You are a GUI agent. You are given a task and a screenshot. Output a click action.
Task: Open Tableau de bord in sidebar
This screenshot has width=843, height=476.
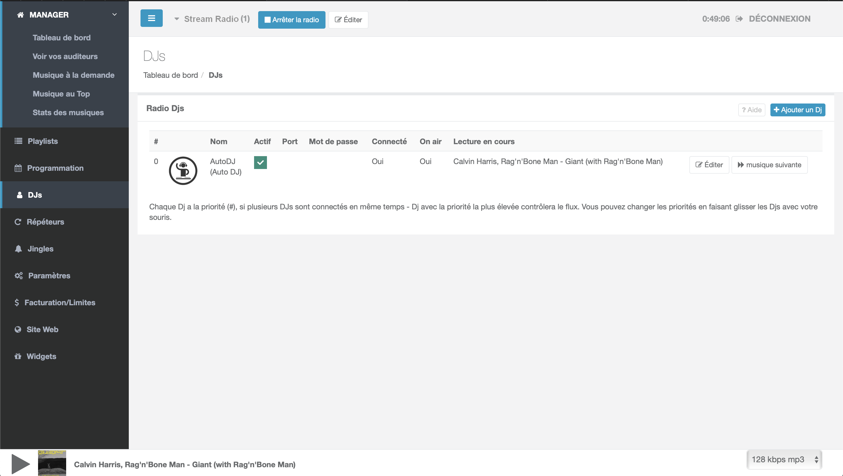point(61,38)
